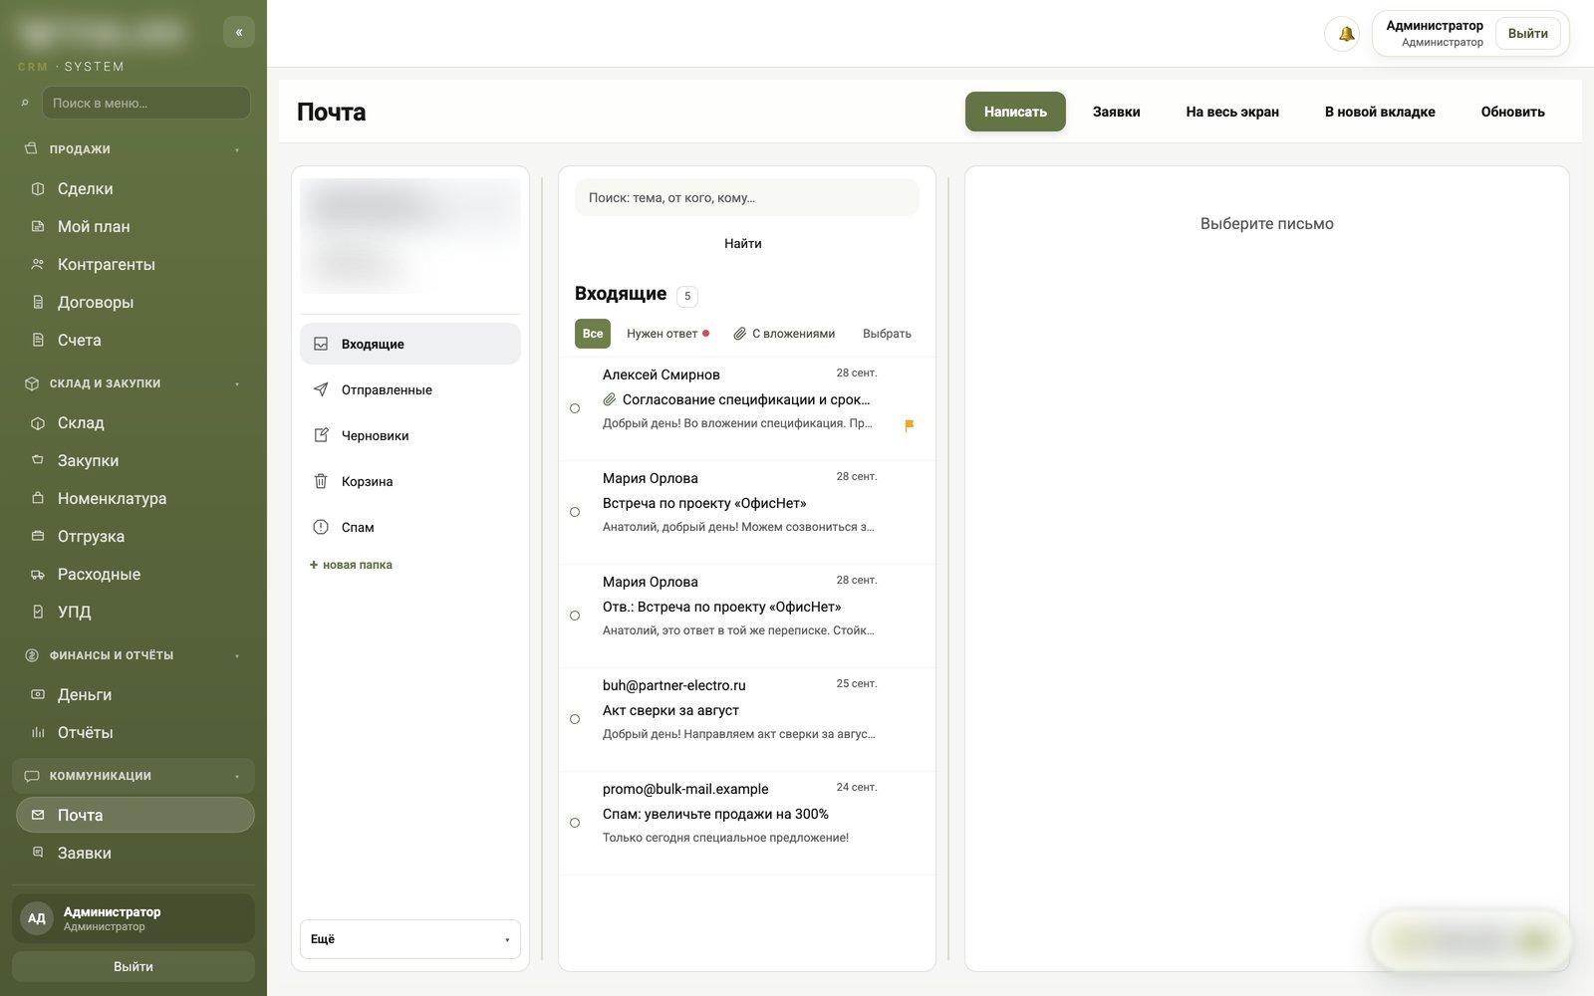Image resolution: width=1594 pixels, height=996 pixels.
Task: Create a folder with «+ новая папка»
Action: point(351,565)
